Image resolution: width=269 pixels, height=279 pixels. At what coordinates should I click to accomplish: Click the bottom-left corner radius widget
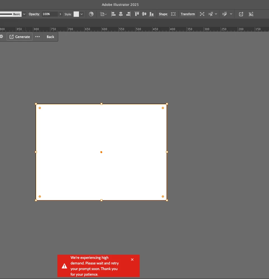[40, 197]
